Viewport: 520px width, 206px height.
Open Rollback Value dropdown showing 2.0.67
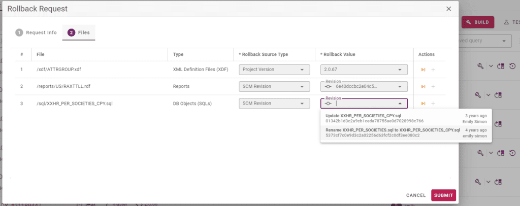point(364,70)
